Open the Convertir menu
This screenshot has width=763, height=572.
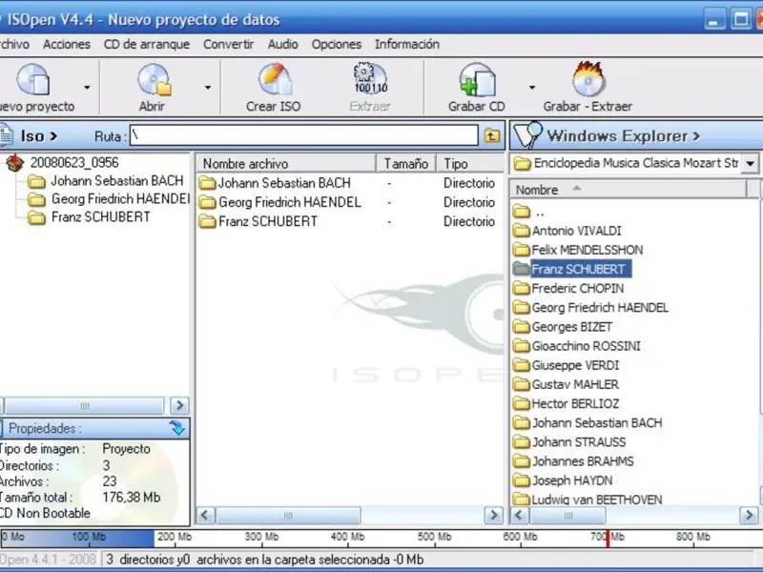tap(228, 44)
